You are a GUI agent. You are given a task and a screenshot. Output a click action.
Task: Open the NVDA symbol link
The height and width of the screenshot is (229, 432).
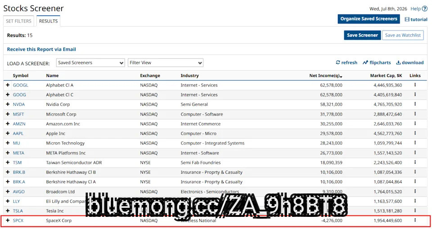[19, 104]
